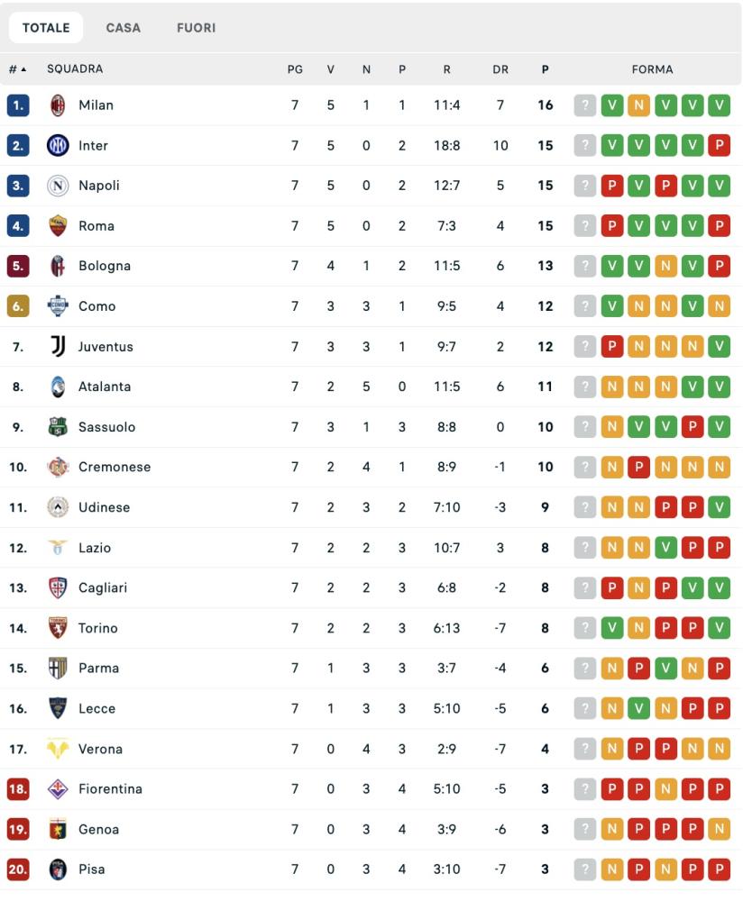The width and height of the screenshot is (743, 901).
Task: Sort by the DR column header
Action: tap(500, 69)
